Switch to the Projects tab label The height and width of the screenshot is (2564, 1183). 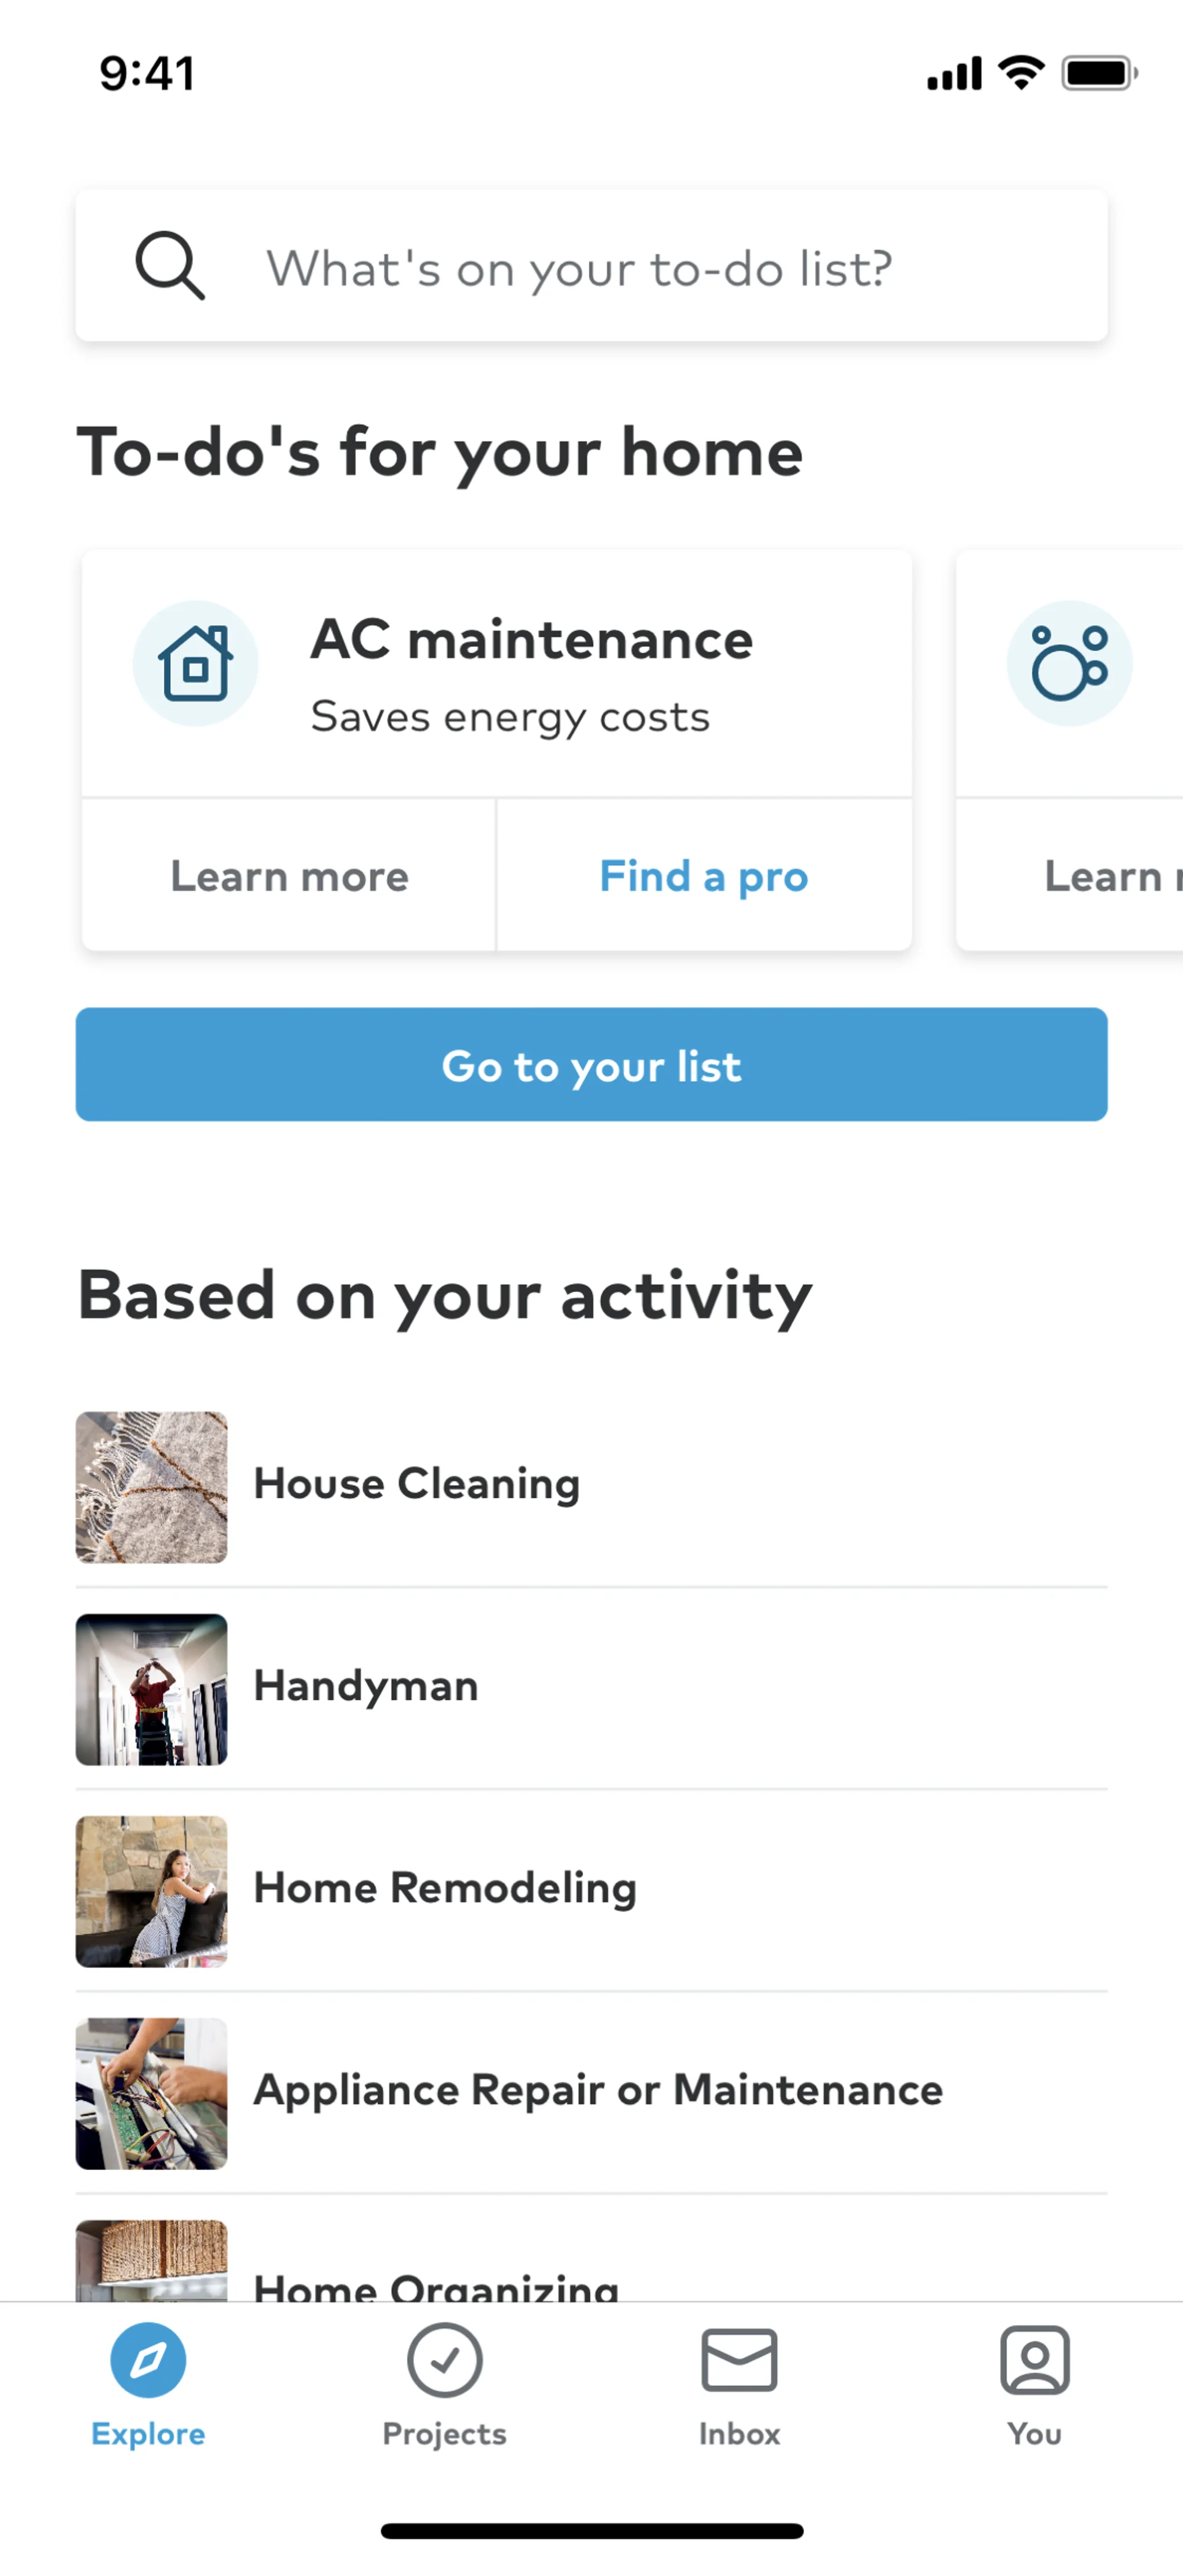(x=444, y=2433)
